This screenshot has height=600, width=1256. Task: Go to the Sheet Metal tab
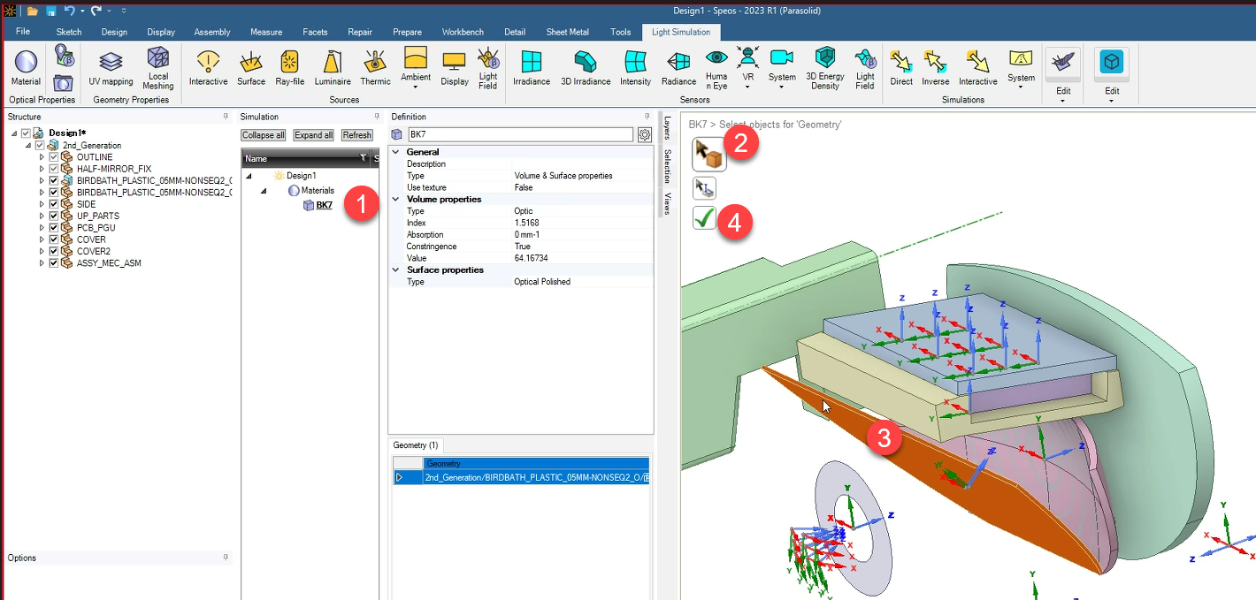pos(568,32)
